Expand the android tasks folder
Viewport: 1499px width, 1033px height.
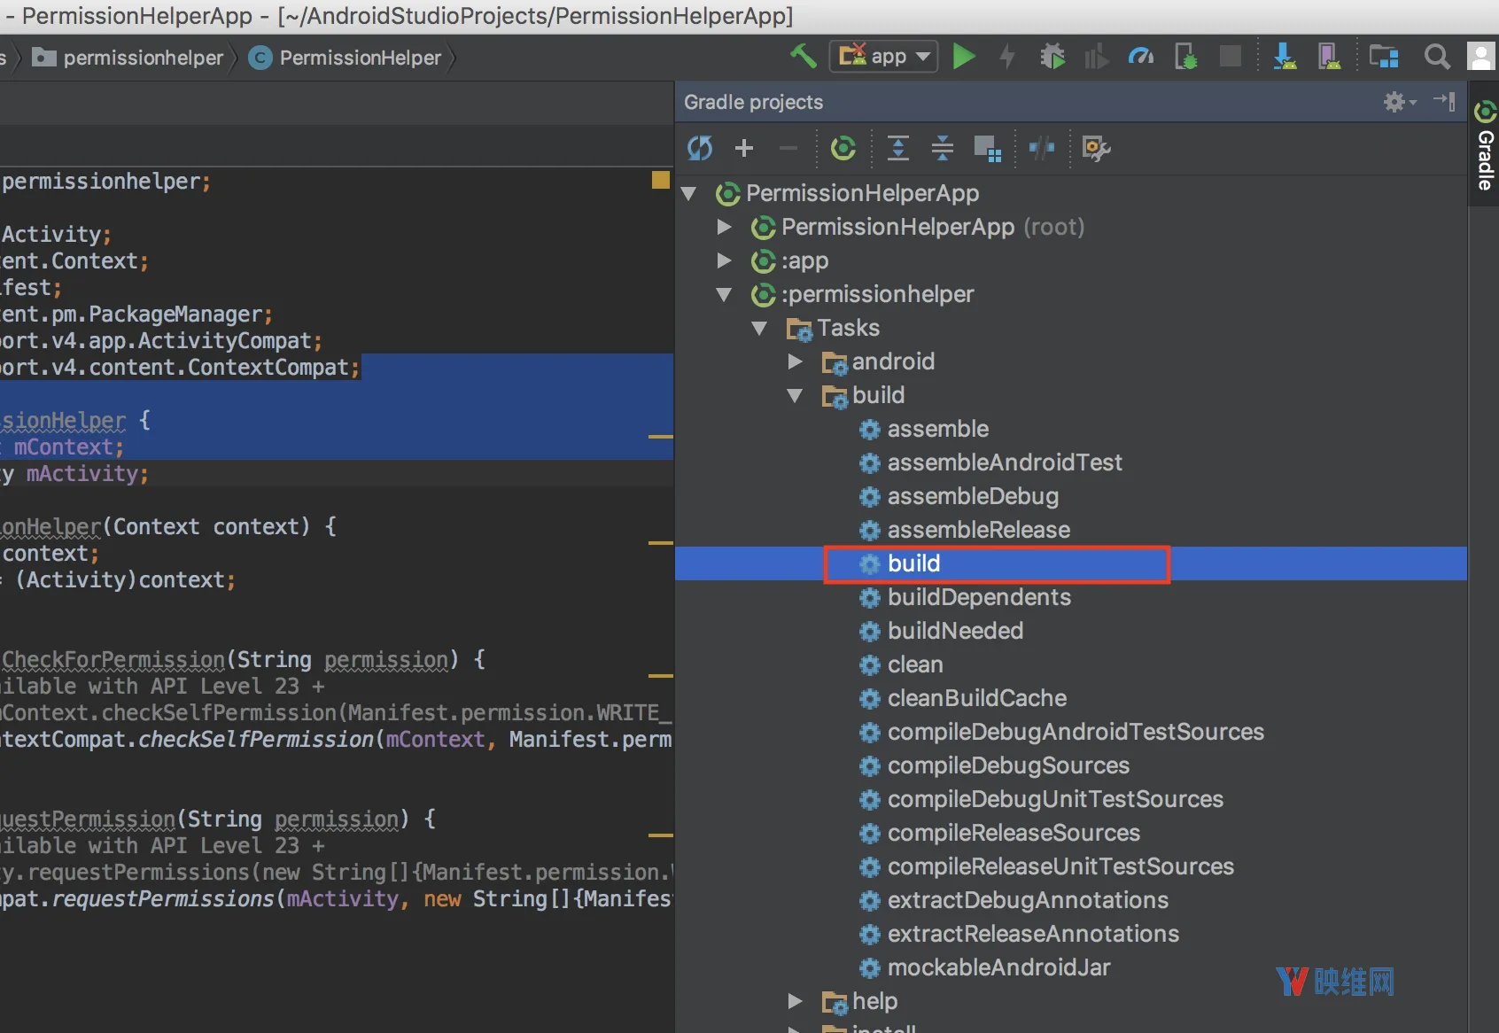pyautogui.click(x=795, y=361)
